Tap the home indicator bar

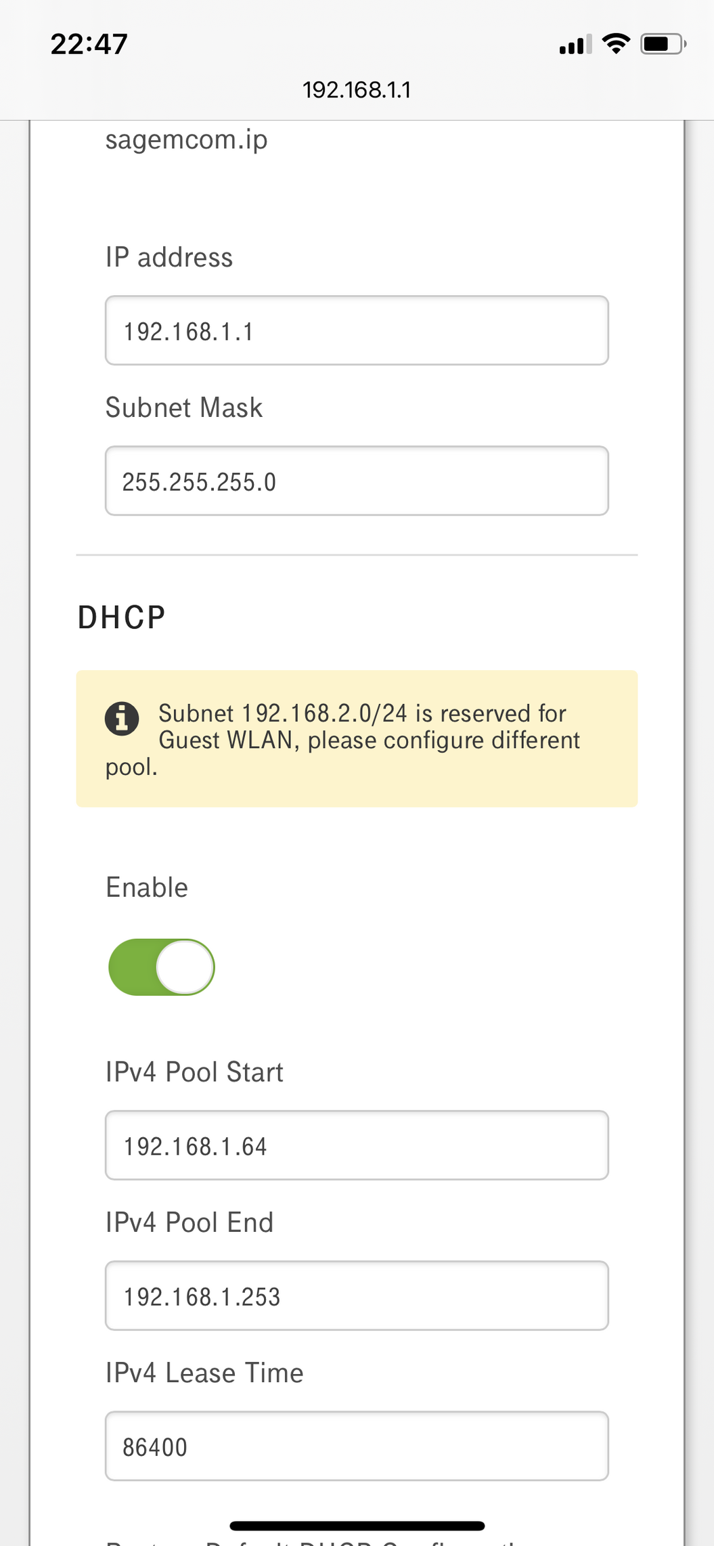[x=357, y=1526]
